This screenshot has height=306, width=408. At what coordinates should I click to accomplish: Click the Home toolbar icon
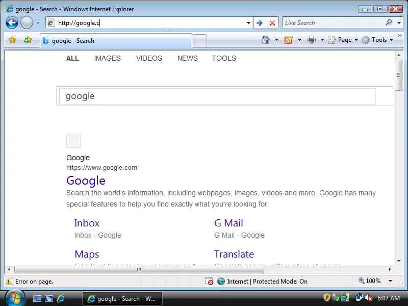click(x=265, y=40)
